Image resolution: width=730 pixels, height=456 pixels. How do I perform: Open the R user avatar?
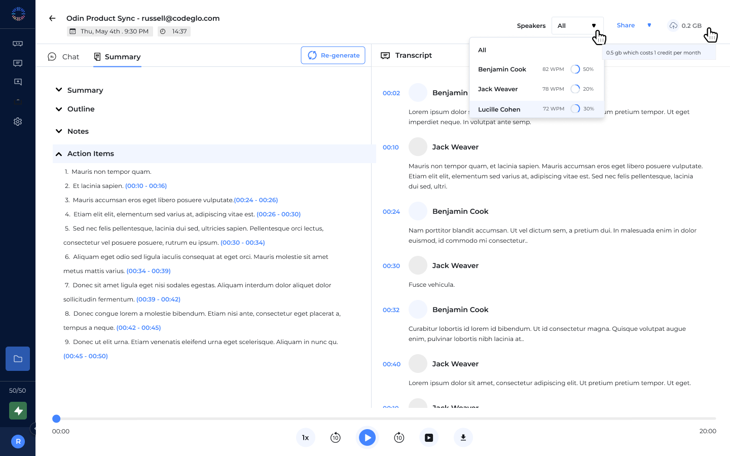[x=18, y=442]
